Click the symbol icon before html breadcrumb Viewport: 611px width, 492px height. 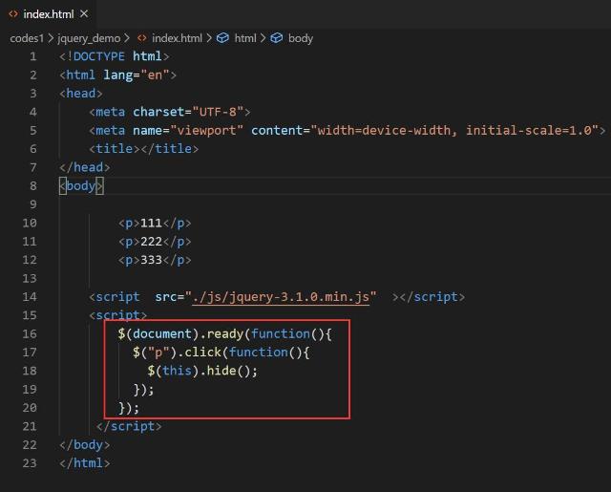(222, 38)
